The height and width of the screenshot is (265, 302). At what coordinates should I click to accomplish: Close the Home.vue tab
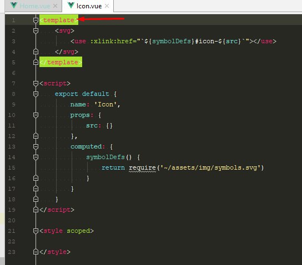pyautogui.click(x=56, y=6)
